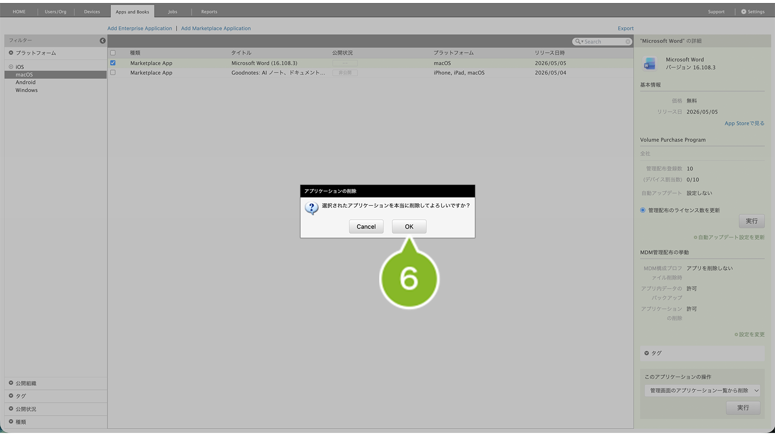This screenshot has width=775, height=436.
Task: Sort by the 公開状況 column header
Action: click(x=343, y=53)
